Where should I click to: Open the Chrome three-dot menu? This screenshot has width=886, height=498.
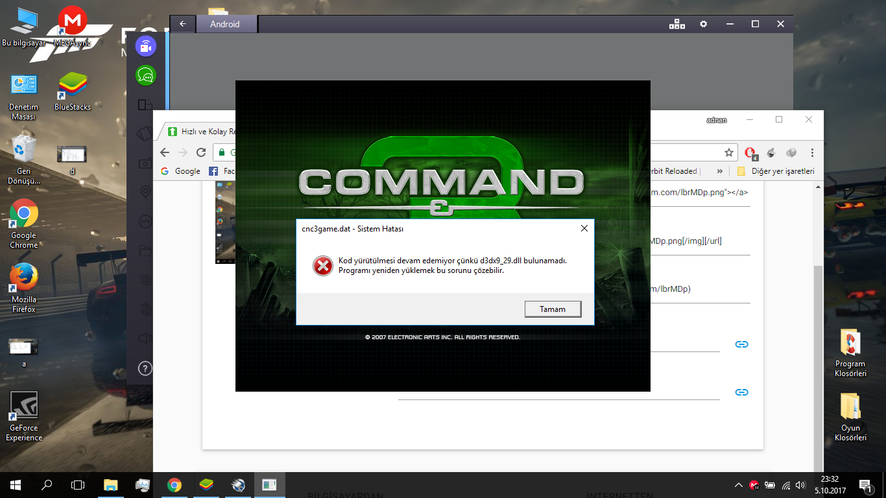tap(812, 152)
